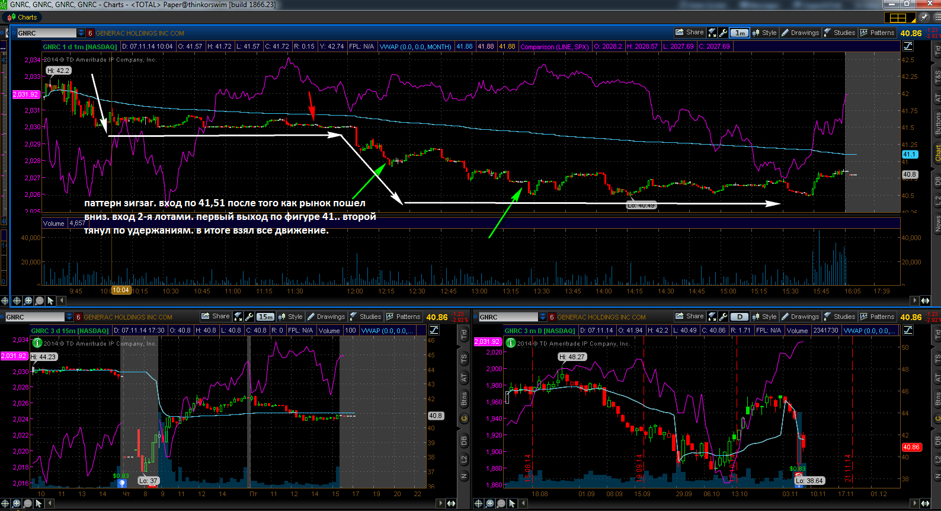The width and height of the screenshot is (941, 511).
Task: Click Share on the bottom-left chart
Action: click(x=216, y=317)
